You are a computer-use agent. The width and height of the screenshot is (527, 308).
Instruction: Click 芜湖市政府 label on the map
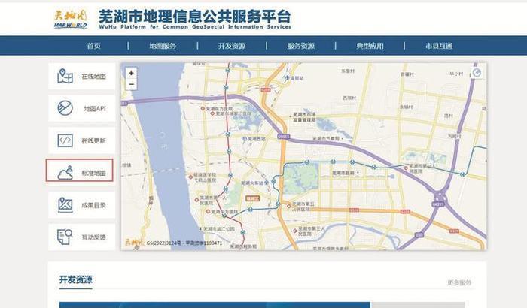pyautogui.click(x=343, y=173)
